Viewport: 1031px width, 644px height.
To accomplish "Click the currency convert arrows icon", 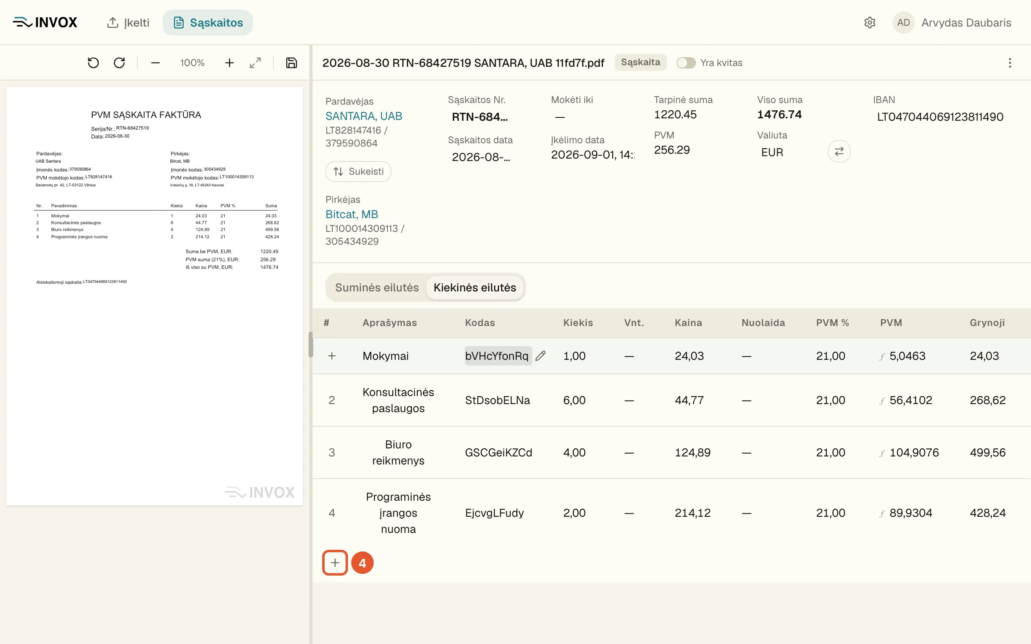I will [839, 151].
